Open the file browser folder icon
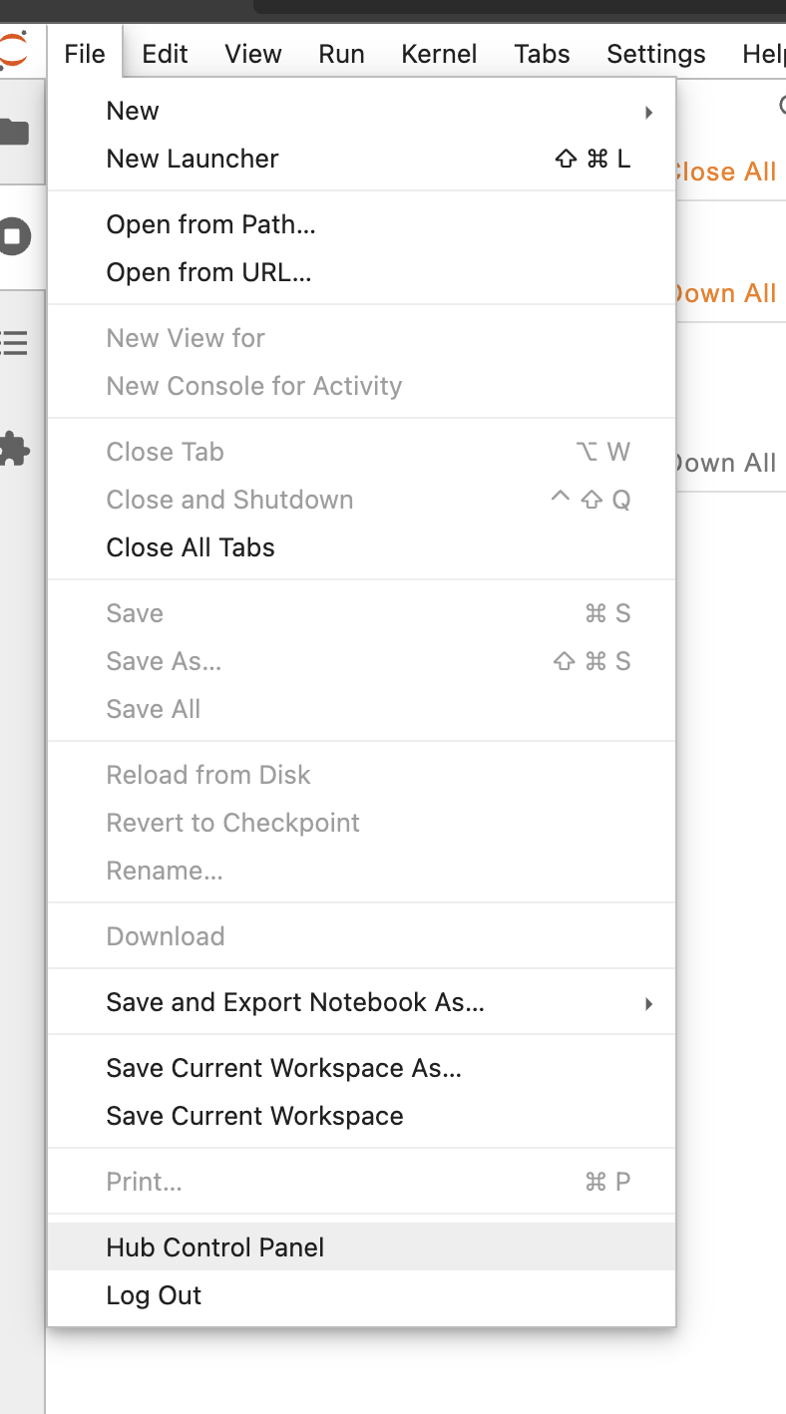This screenshot has width=786, height=1414. point(14,132)
